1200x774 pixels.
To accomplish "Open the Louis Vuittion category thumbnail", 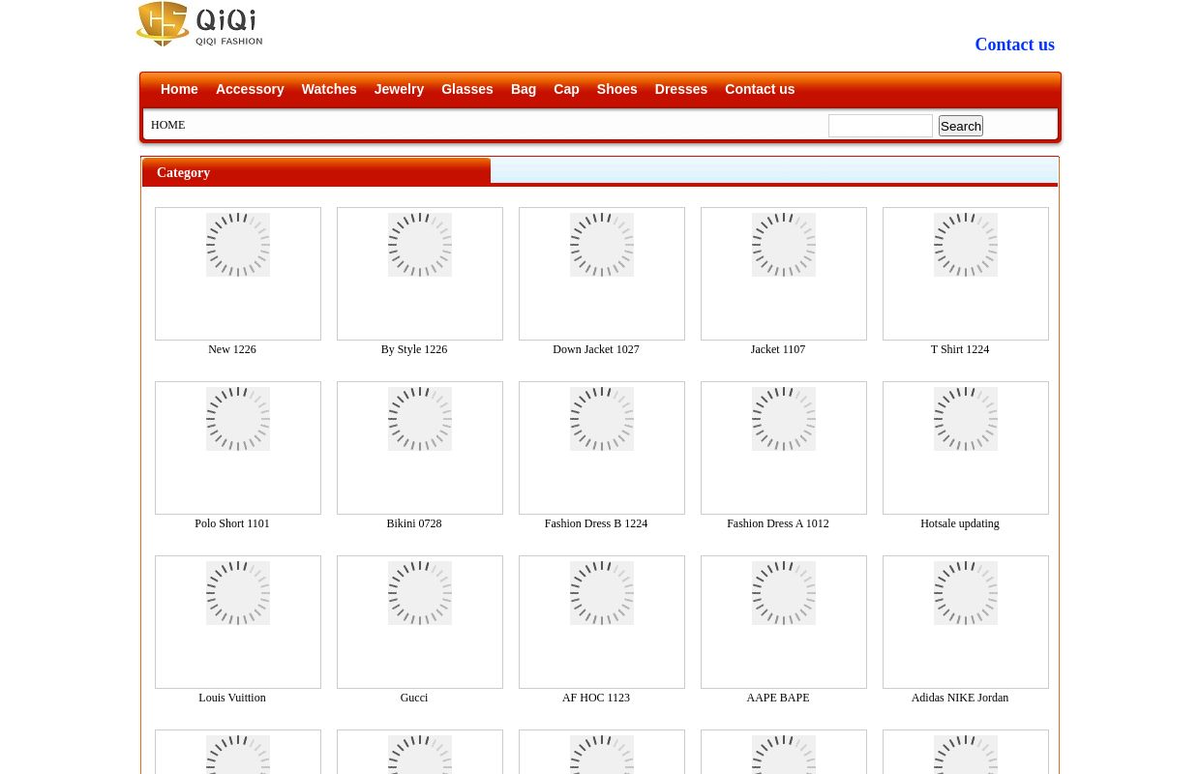I will coord(238,621).
